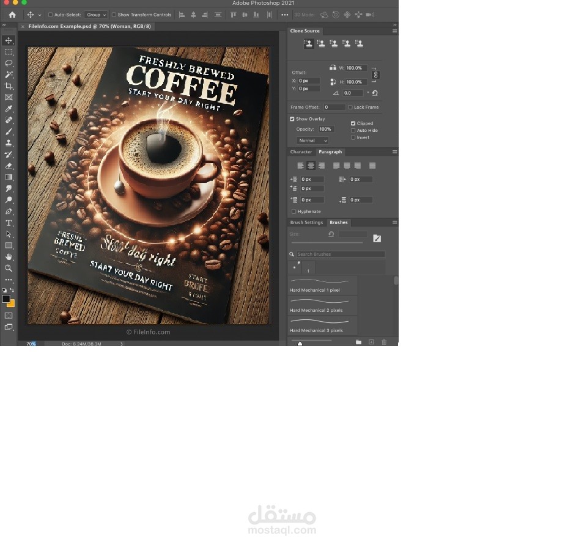Open the foreground color swatch
The height and width of the screenshot is (547, 565).
pos(7,299)
